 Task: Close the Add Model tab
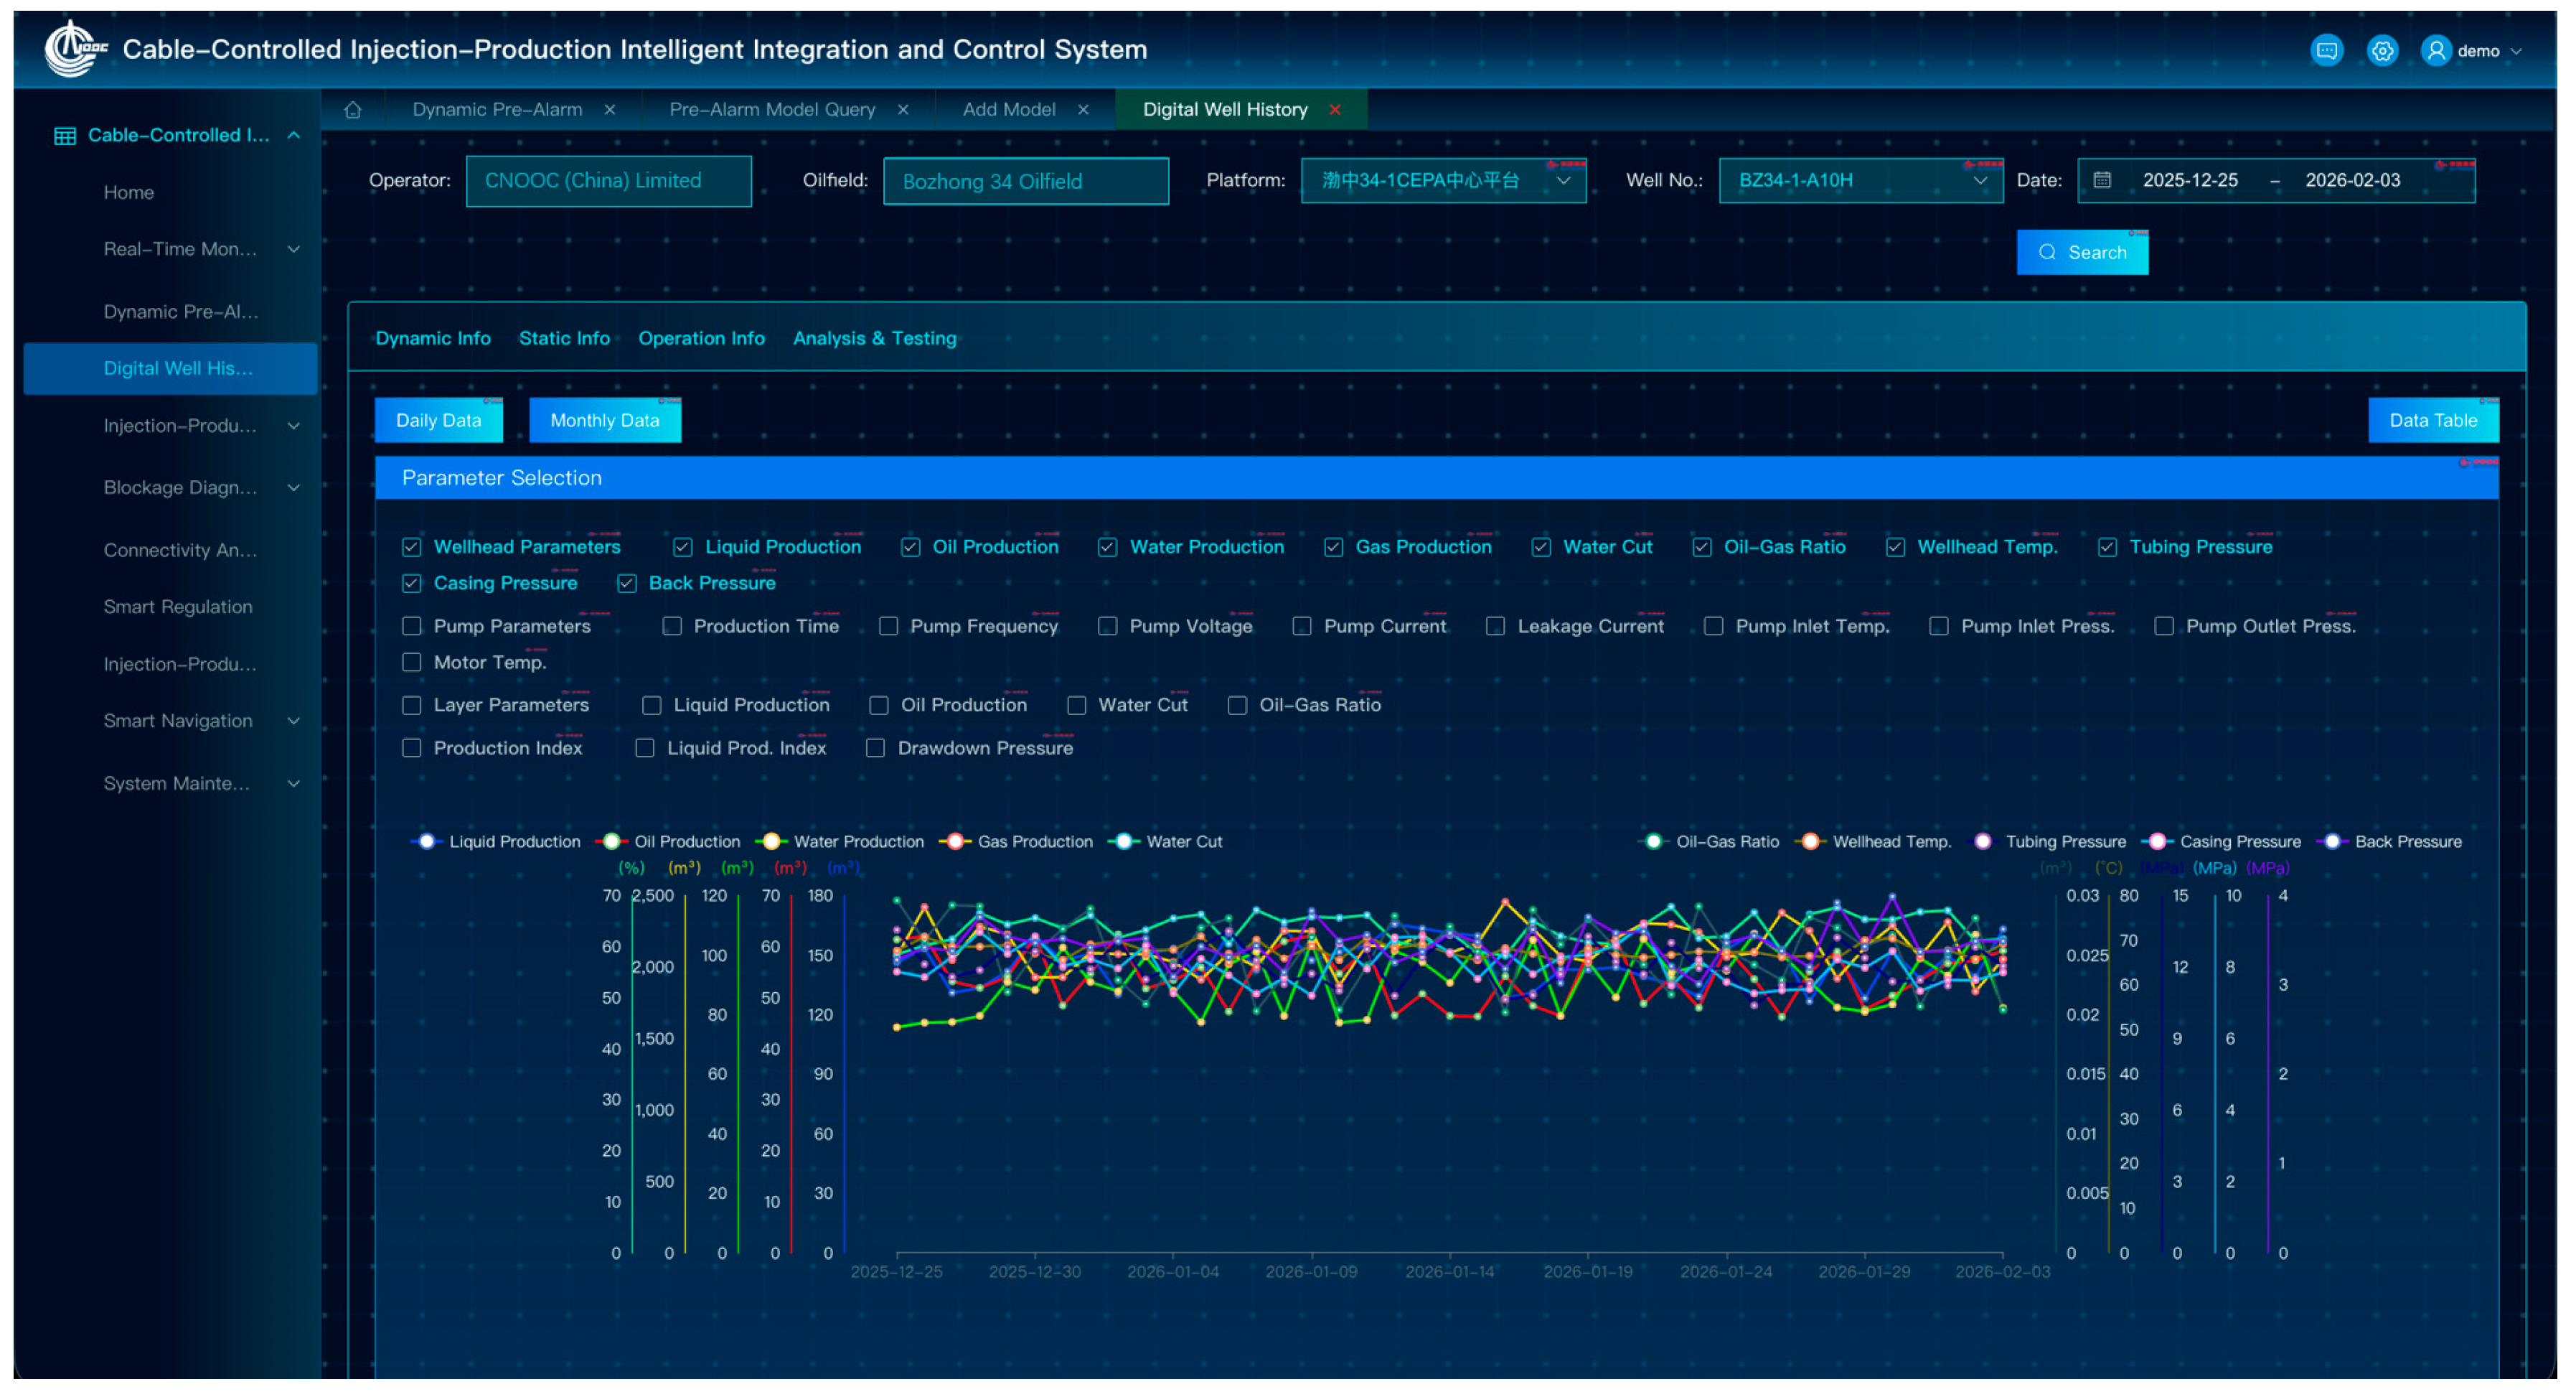[1083, 110]
